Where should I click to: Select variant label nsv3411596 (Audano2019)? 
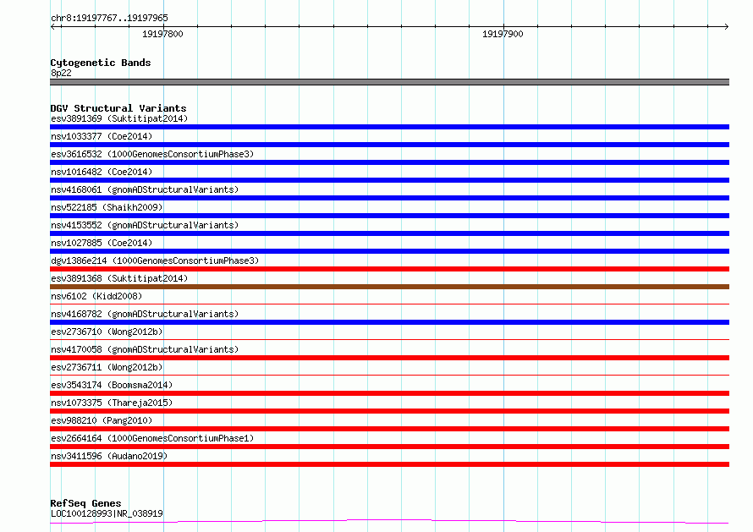tap(109, 456)
